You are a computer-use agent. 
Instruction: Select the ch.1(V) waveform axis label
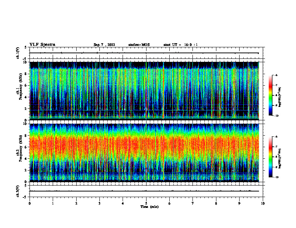pyautogui.click(x=18, y=53)
